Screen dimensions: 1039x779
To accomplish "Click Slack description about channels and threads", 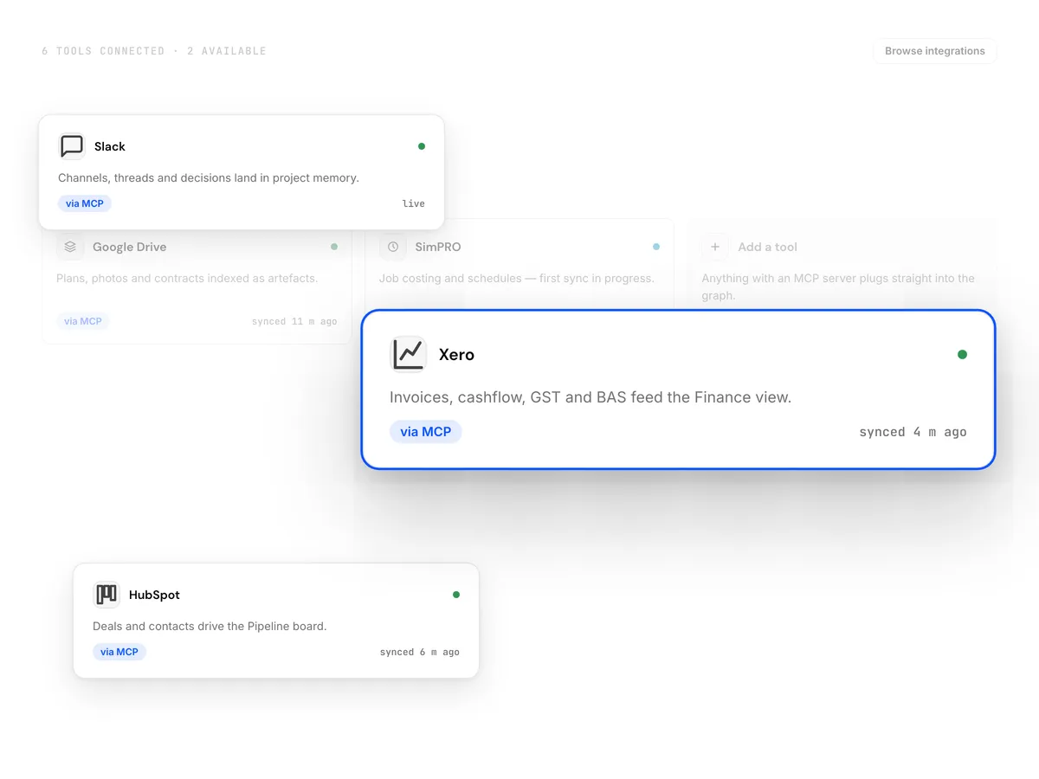I will [x=209, y=177].
